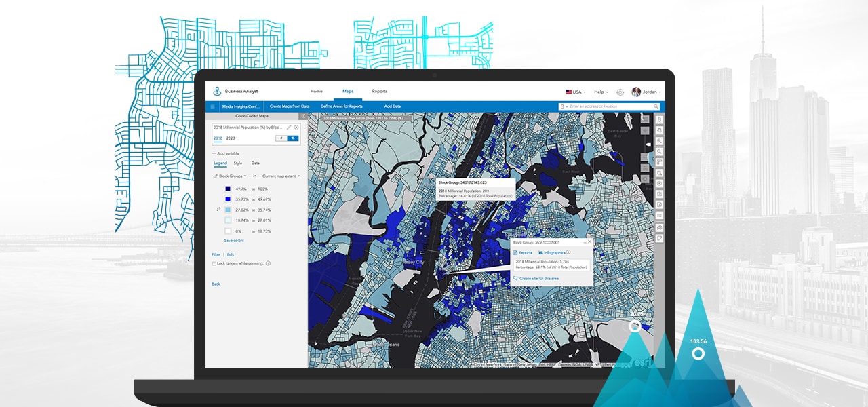Click the zoom-in magnifier tool in the right toolbar

pos(659,140)
